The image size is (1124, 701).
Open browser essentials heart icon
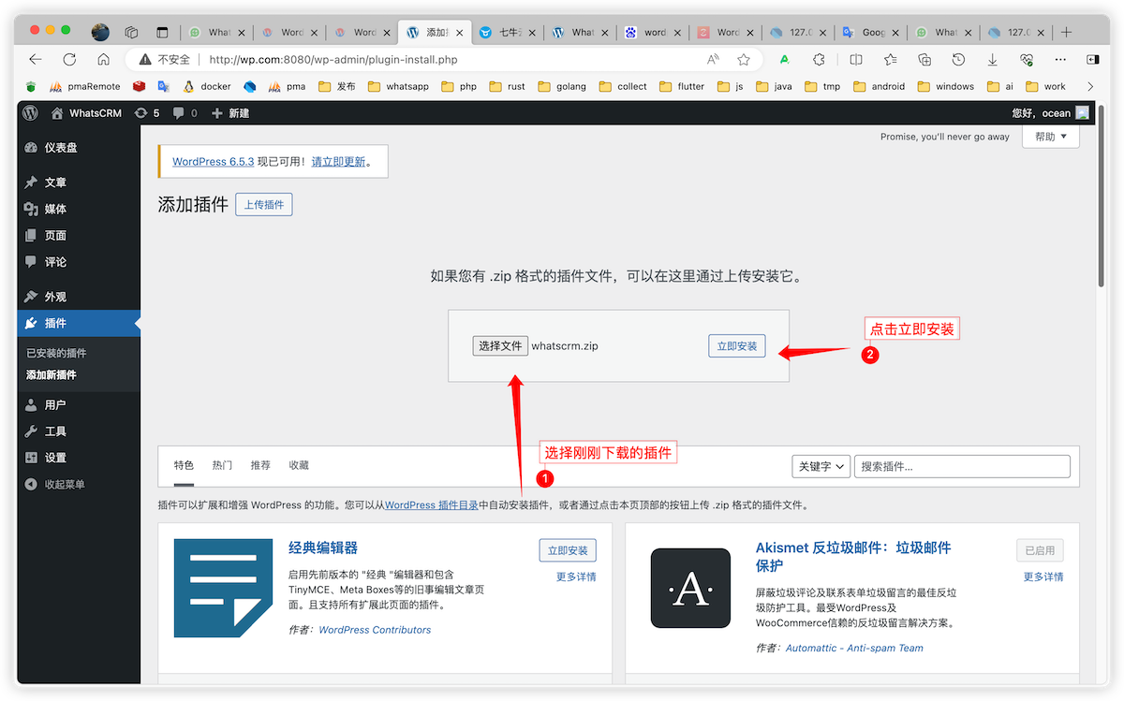(x=1027, y=59)
